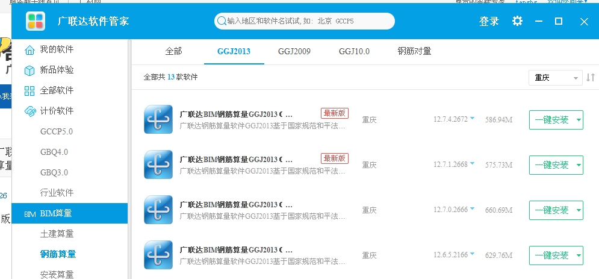Maximize the software manager window

559,22
